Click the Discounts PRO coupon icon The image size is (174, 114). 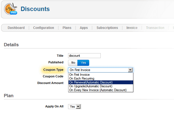point(11,9)
